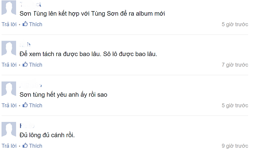Viewport: 253px width, 153px height.
Task: Click Thích text on the second comment
Action: [x=36, y=65]
